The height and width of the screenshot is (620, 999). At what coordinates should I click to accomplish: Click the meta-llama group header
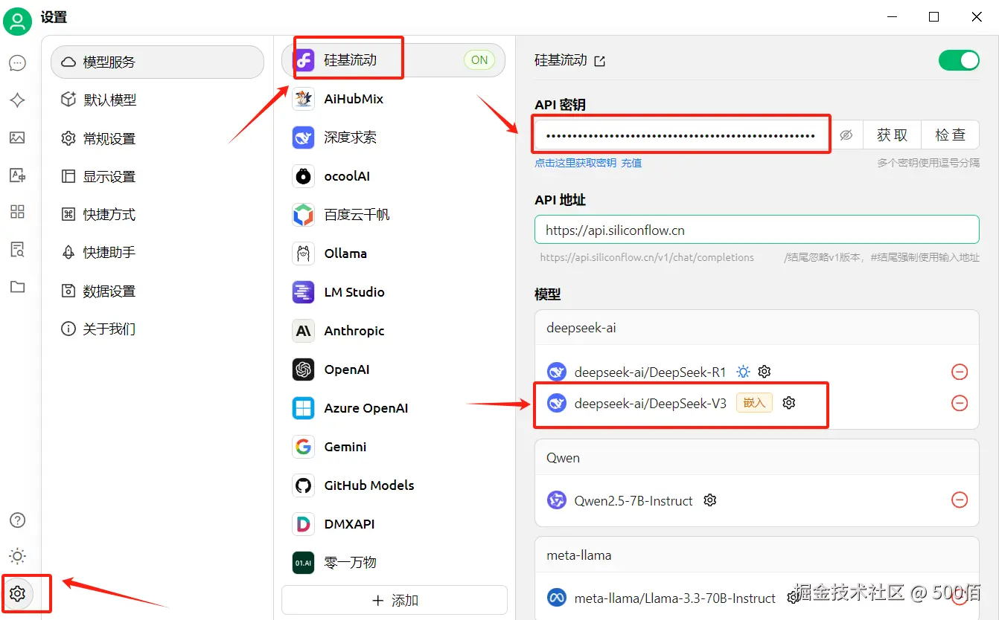pos(756,555)
